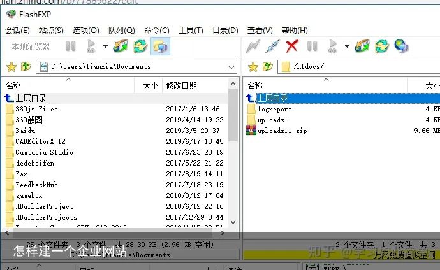Refresh the remote /htdocs/ listing
This screenshot has width=440, height=270.
[381, 46]
